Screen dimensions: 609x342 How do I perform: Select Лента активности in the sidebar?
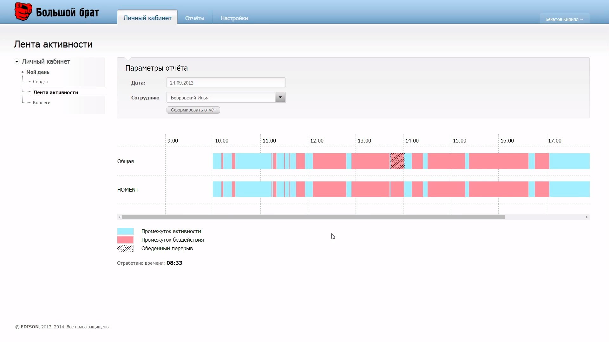(56, 92)
